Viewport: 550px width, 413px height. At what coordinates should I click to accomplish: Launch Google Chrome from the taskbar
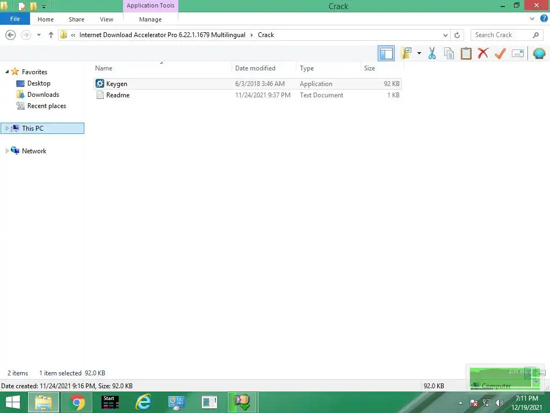(x=77, y=402)
